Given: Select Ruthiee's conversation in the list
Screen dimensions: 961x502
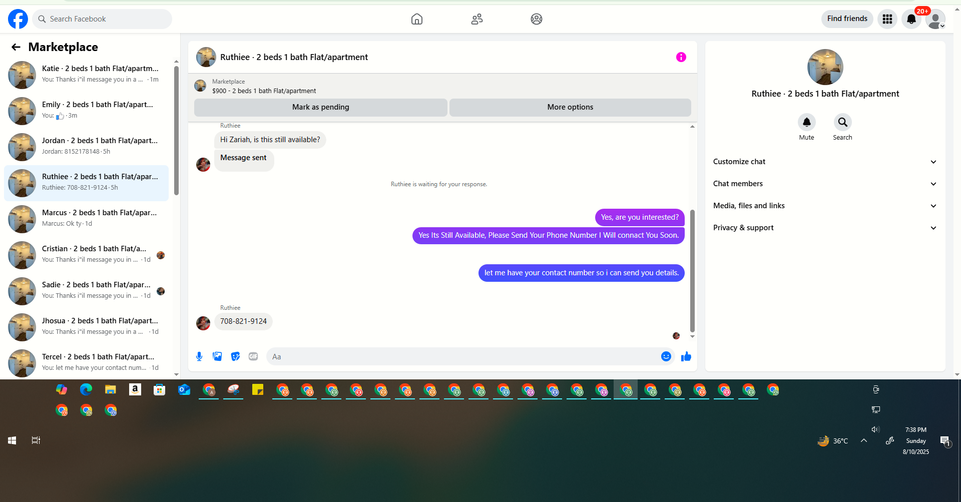Looking at the screenshot, I should [x=86, y=183].
